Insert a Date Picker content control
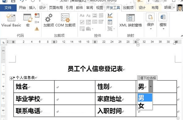The image size is (183, 120). click(101, 22)
